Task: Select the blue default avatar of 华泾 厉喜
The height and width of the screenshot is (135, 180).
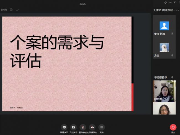Action: click(164, 26)
